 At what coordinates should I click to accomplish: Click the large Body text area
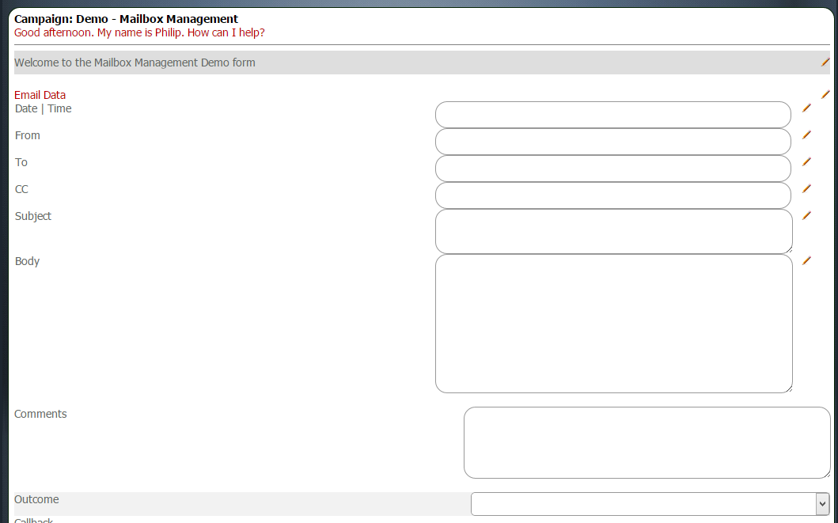pyautogui.click(x=613, y=323)
